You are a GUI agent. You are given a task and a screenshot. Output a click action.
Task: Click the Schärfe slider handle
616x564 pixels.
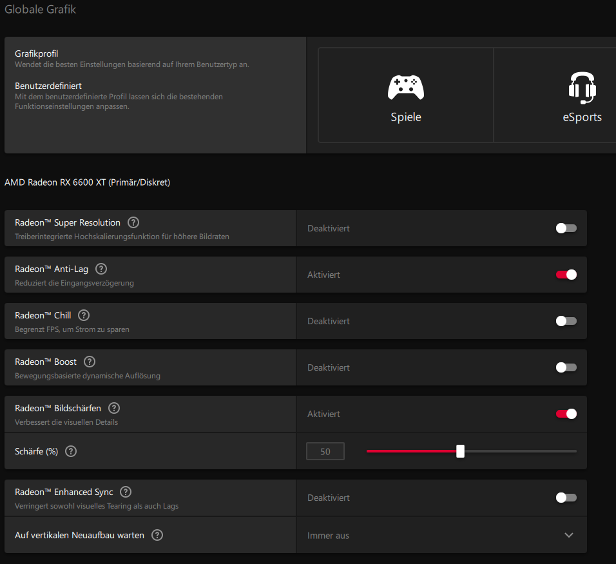(x=461, y=451)
